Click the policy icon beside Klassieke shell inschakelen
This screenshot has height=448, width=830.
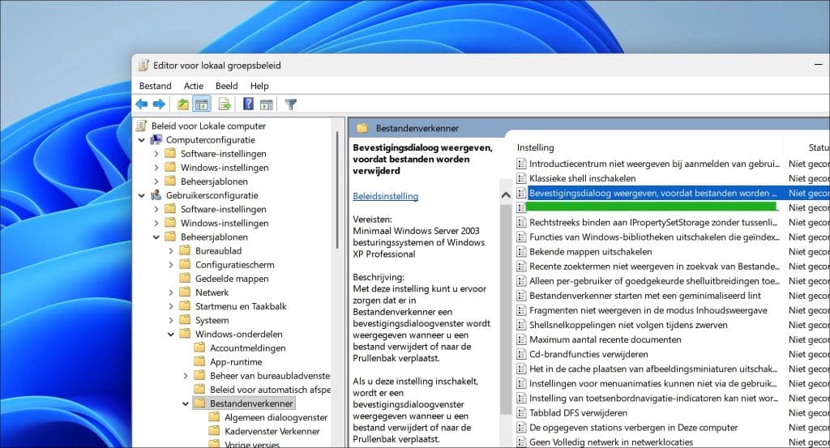coord(521,178)
